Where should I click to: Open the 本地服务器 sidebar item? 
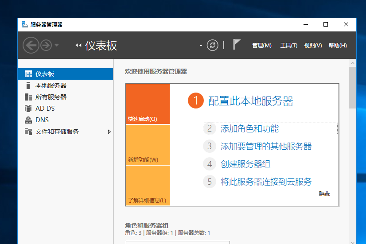51,85
